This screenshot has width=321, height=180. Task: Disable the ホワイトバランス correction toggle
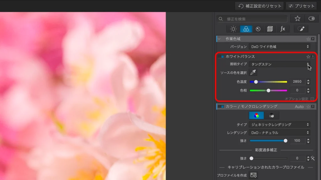pos(222,57)
